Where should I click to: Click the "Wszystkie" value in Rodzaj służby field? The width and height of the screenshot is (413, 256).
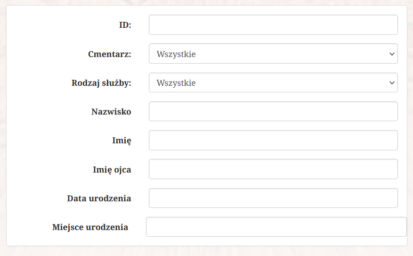tap(176, 83)
